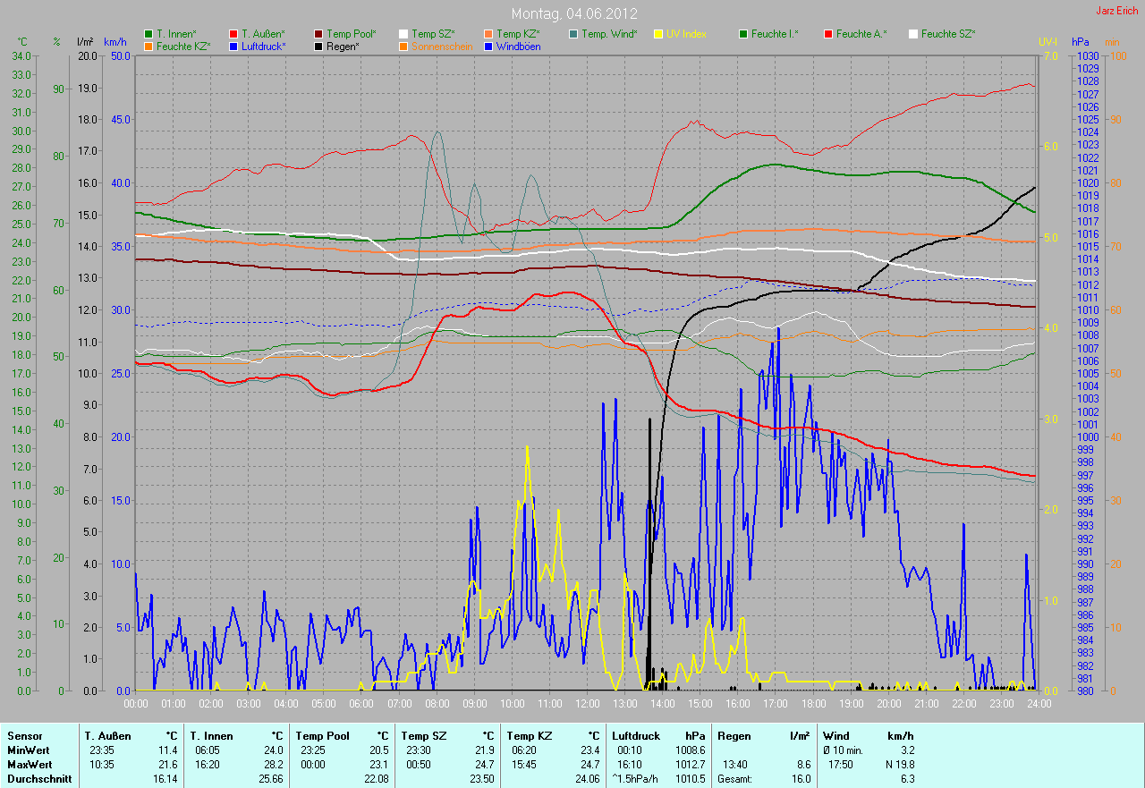Viewport: 1145px width, 788px height.
Task: Click the yellow UV Index legend swatch
Action: [x=658, y=34]
